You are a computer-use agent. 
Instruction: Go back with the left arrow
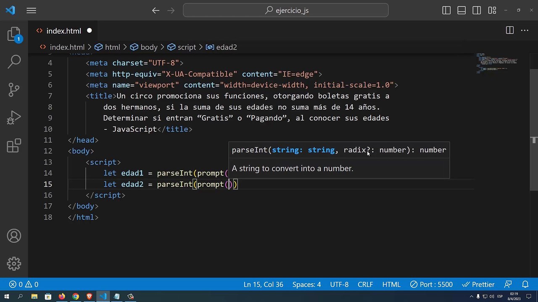coord(156,10)
